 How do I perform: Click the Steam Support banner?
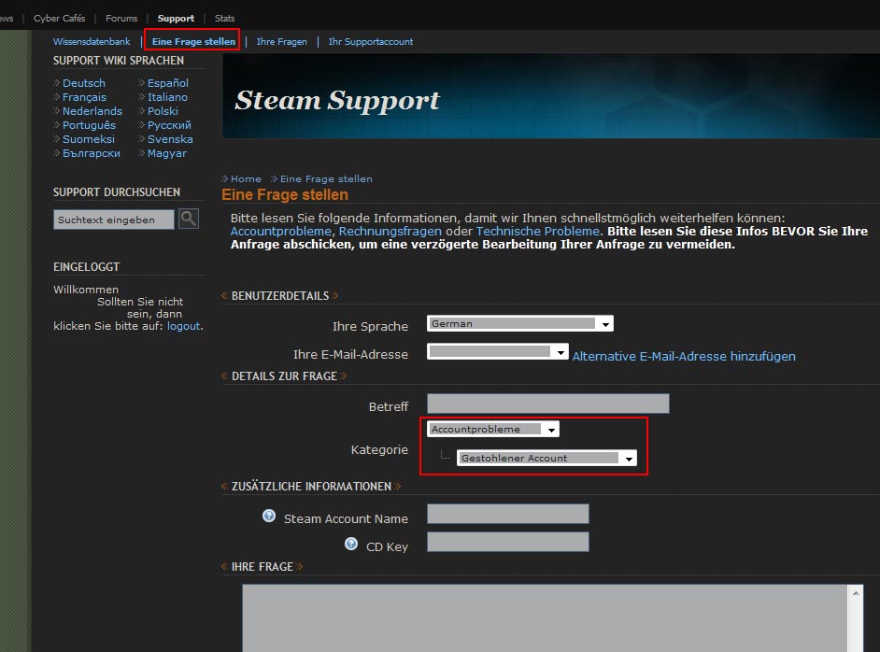(551, 96)
